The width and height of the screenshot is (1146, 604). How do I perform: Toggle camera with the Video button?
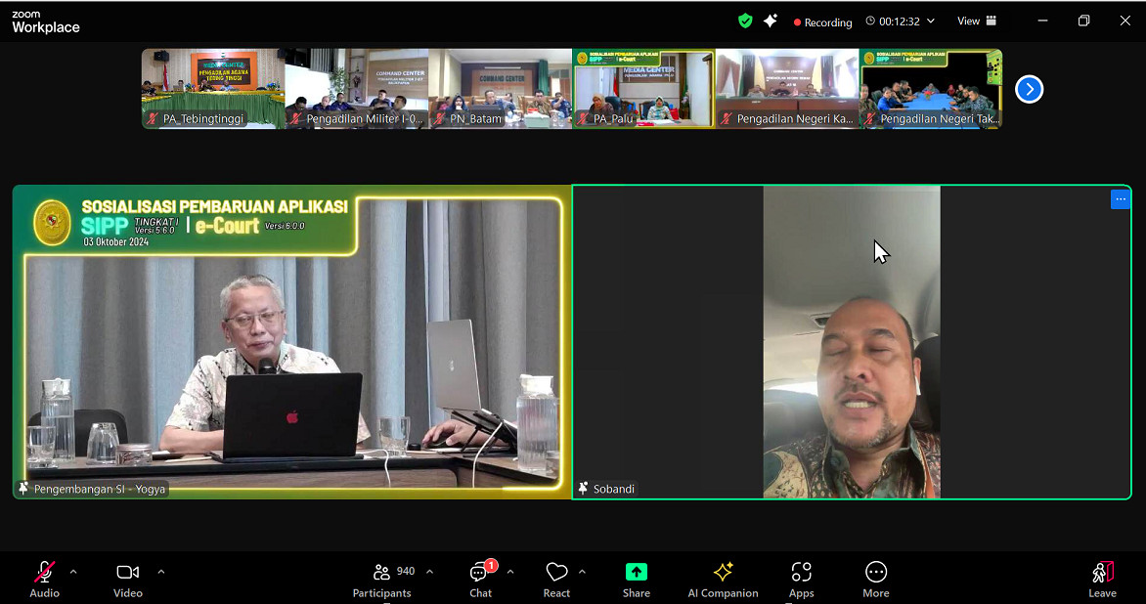tap(127, 578)
